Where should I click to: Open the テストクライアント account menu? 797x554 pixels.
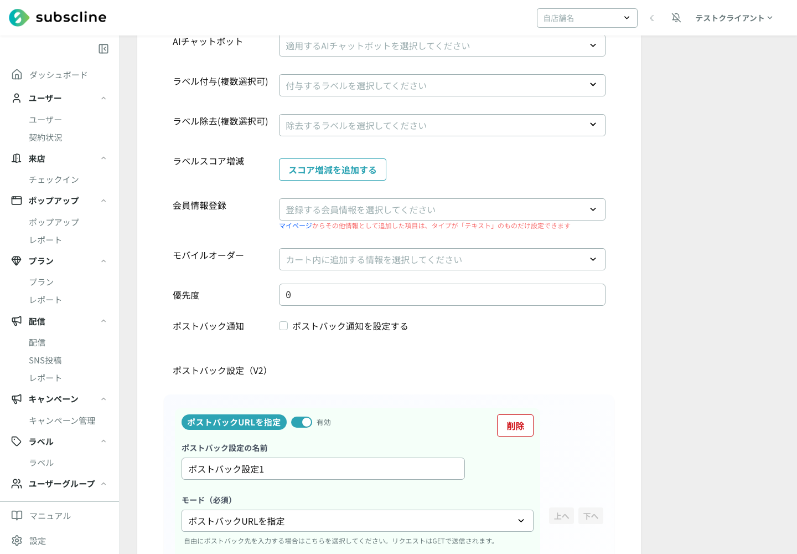coord(734,18)
